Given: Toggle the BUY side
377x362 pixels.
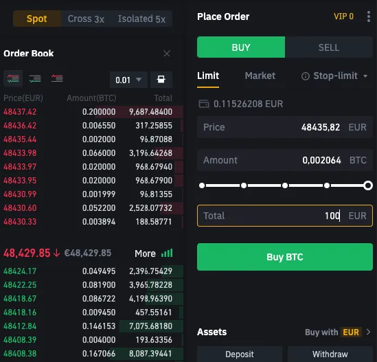Looking at the screenshot, I should pos(241,47).
